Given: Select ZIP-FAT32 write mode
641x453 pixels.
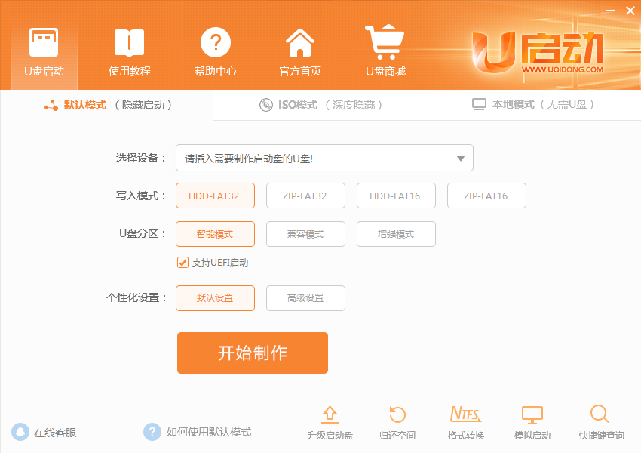Looking at the screenshot, I should click(x=305, y=196).
